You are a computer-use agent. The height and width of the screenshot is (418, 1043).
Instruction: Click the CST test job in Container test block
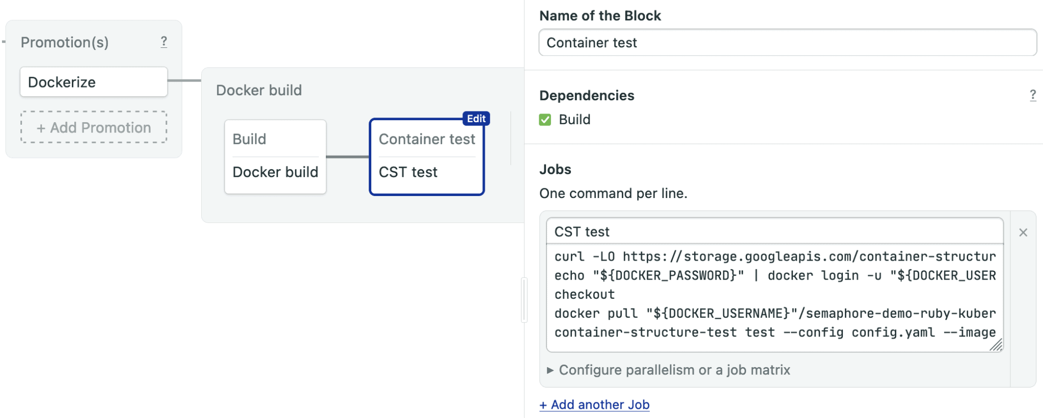408,172
